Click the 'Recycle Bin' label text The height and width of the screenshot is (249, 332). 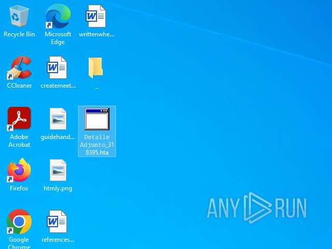pyautogui.click(x=19, y=34)
